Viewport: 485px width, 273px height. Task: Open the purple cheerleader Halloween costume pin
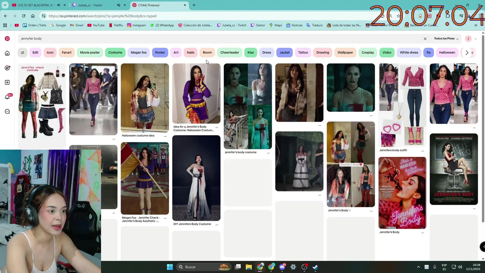click(196, 93)
